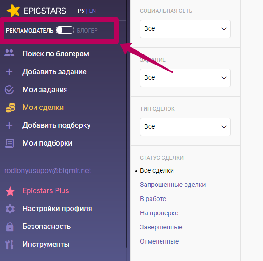Click the Epicstars yellow star logo

13,11
